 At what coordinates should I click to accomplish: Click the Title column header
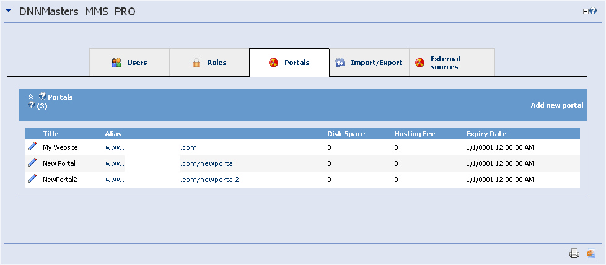(51, 134)
